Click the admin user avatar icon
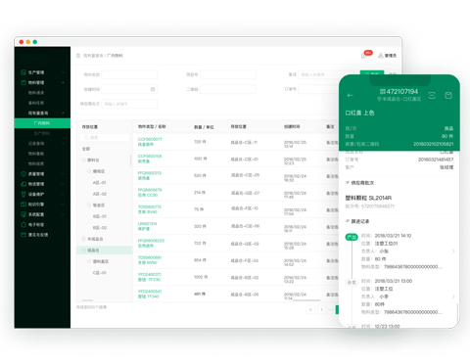 tap(381, 56)
